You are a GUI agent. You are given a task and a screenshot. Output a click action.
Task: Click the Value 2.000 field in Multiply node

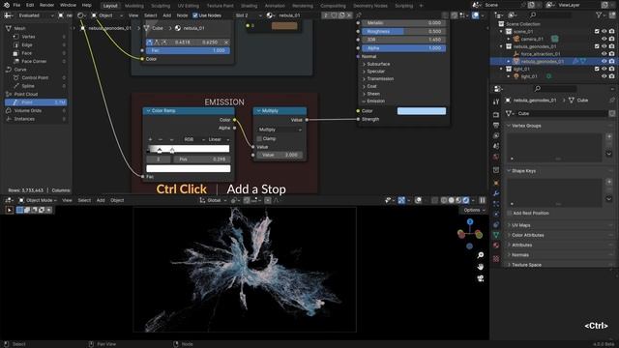coord(280,155)
